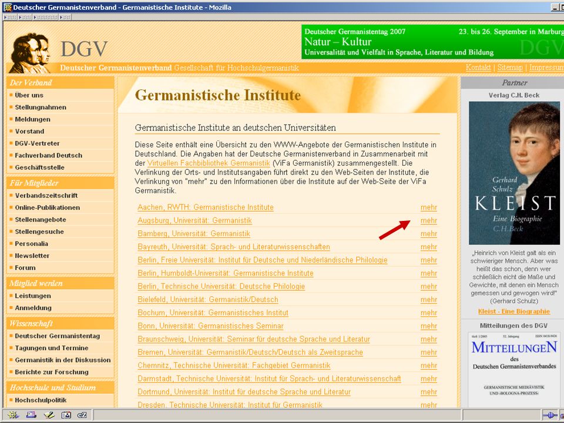Click the Deutscher Germanistenverband header title
The width and height of the screenshot is (564, 423).
(116, 68)
